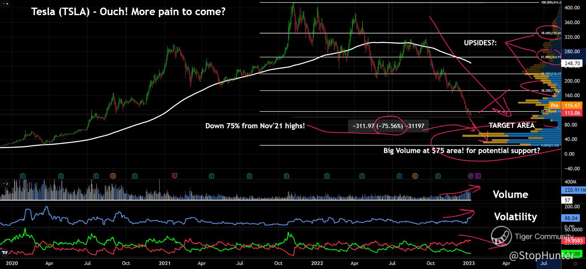The width and height of the screenshot is (586, 269).
Task: Select the 2022 label on the time axis
Action: (316, 263)
